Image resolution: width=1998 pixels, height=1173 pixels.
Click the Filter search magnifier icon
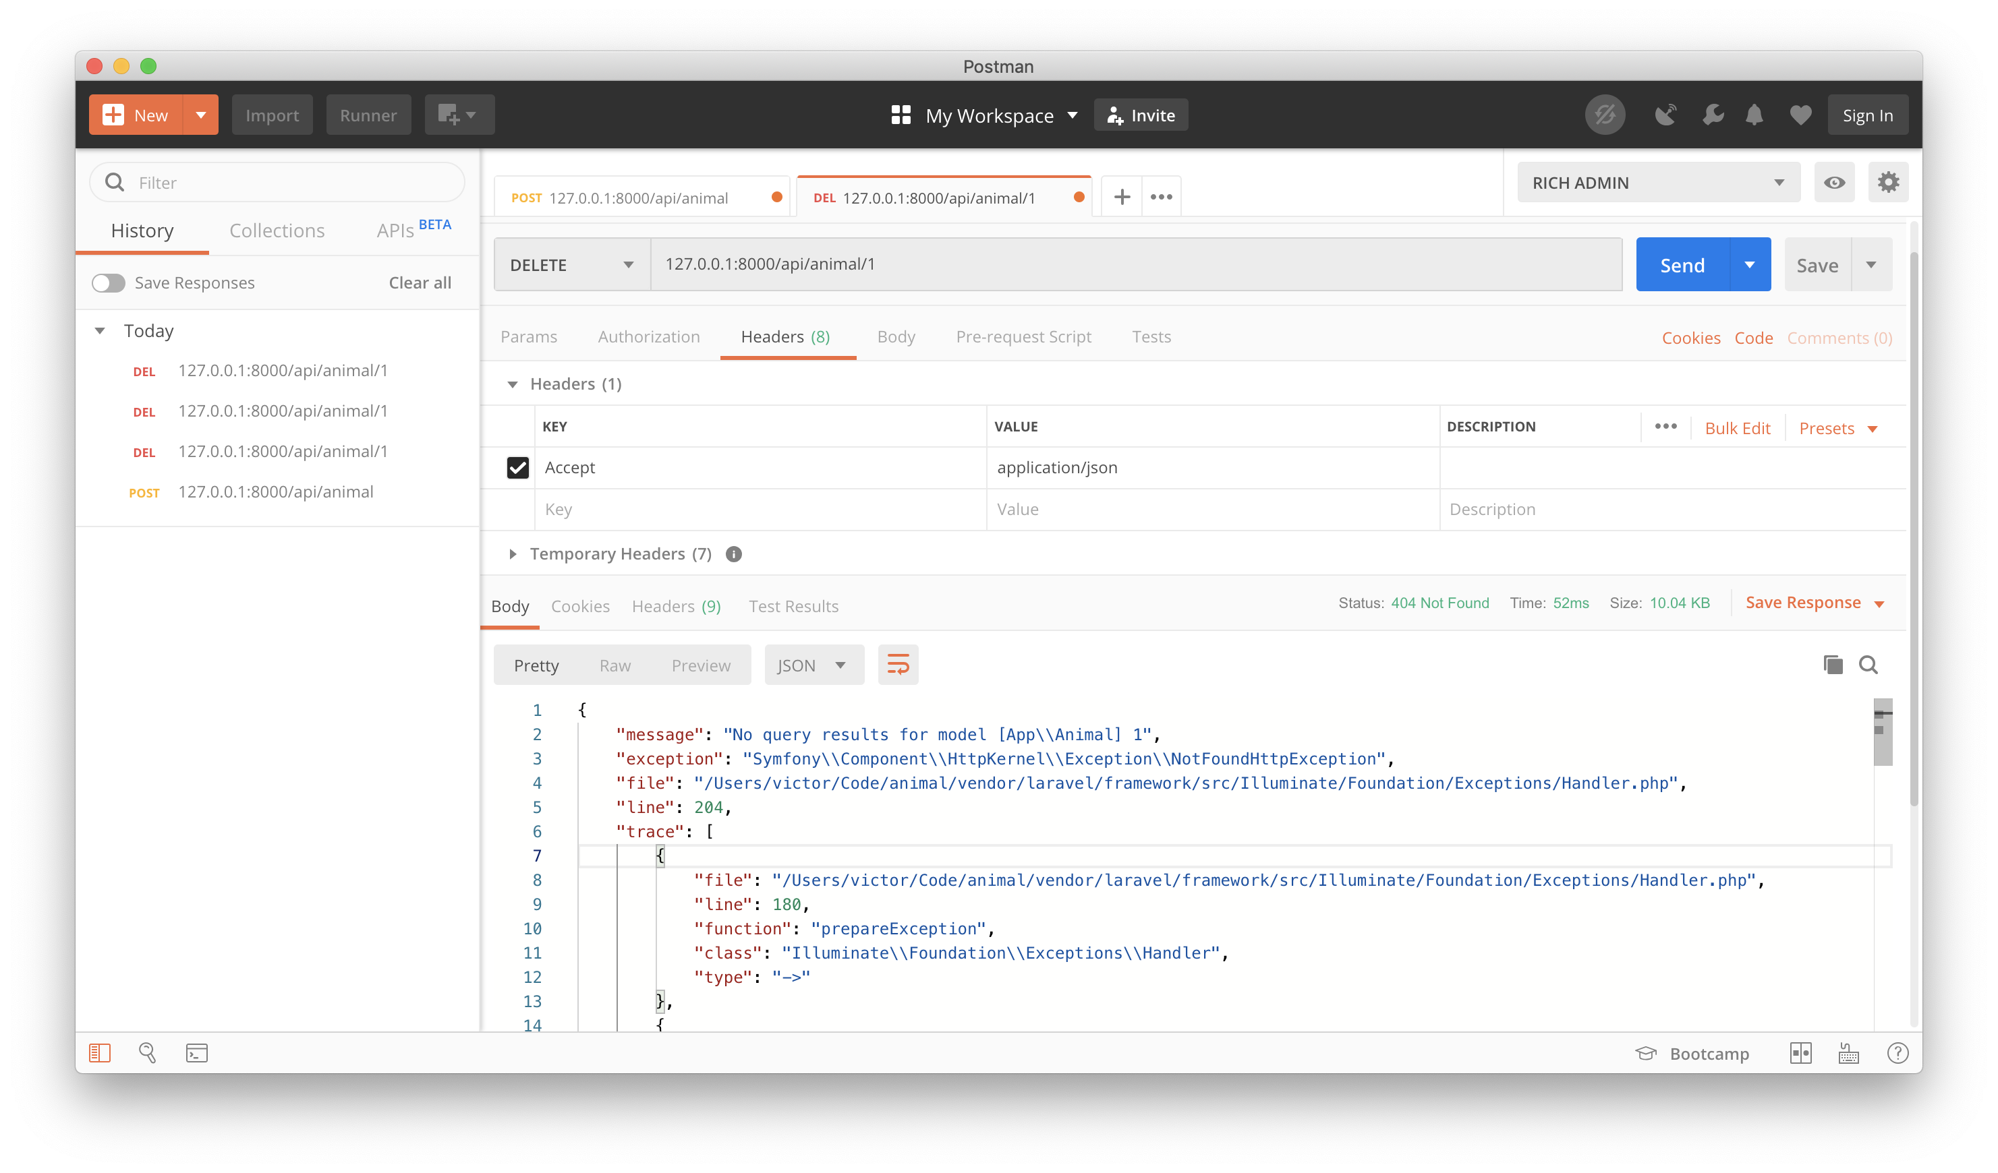point(115,182)
